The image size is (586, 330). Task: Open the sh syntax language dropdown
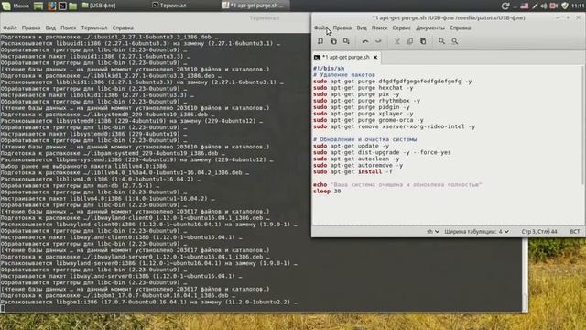(433, 232)
